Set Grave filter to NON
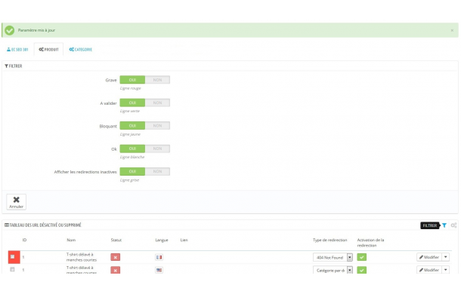Viewport: 461px width, 294px height. click(157, 80)
